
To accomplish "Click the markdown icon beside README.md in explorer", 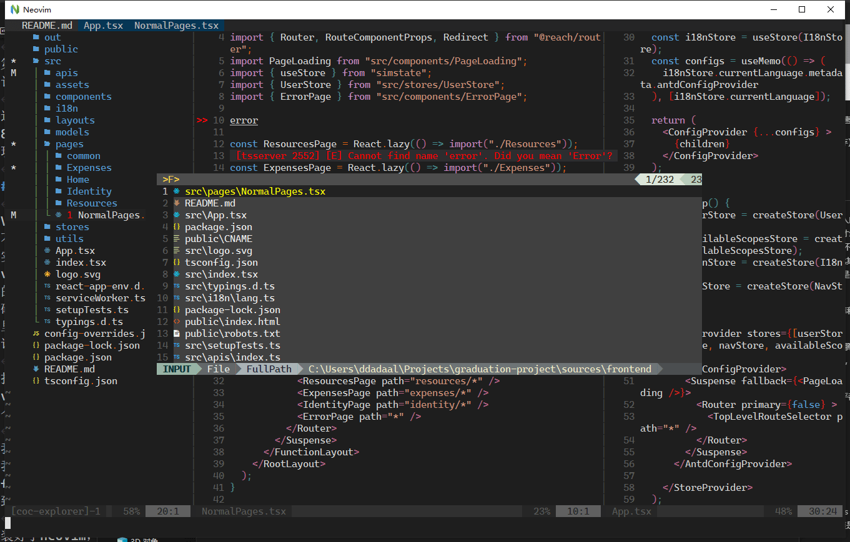I will pyautogui.click(x=36, y=369).
